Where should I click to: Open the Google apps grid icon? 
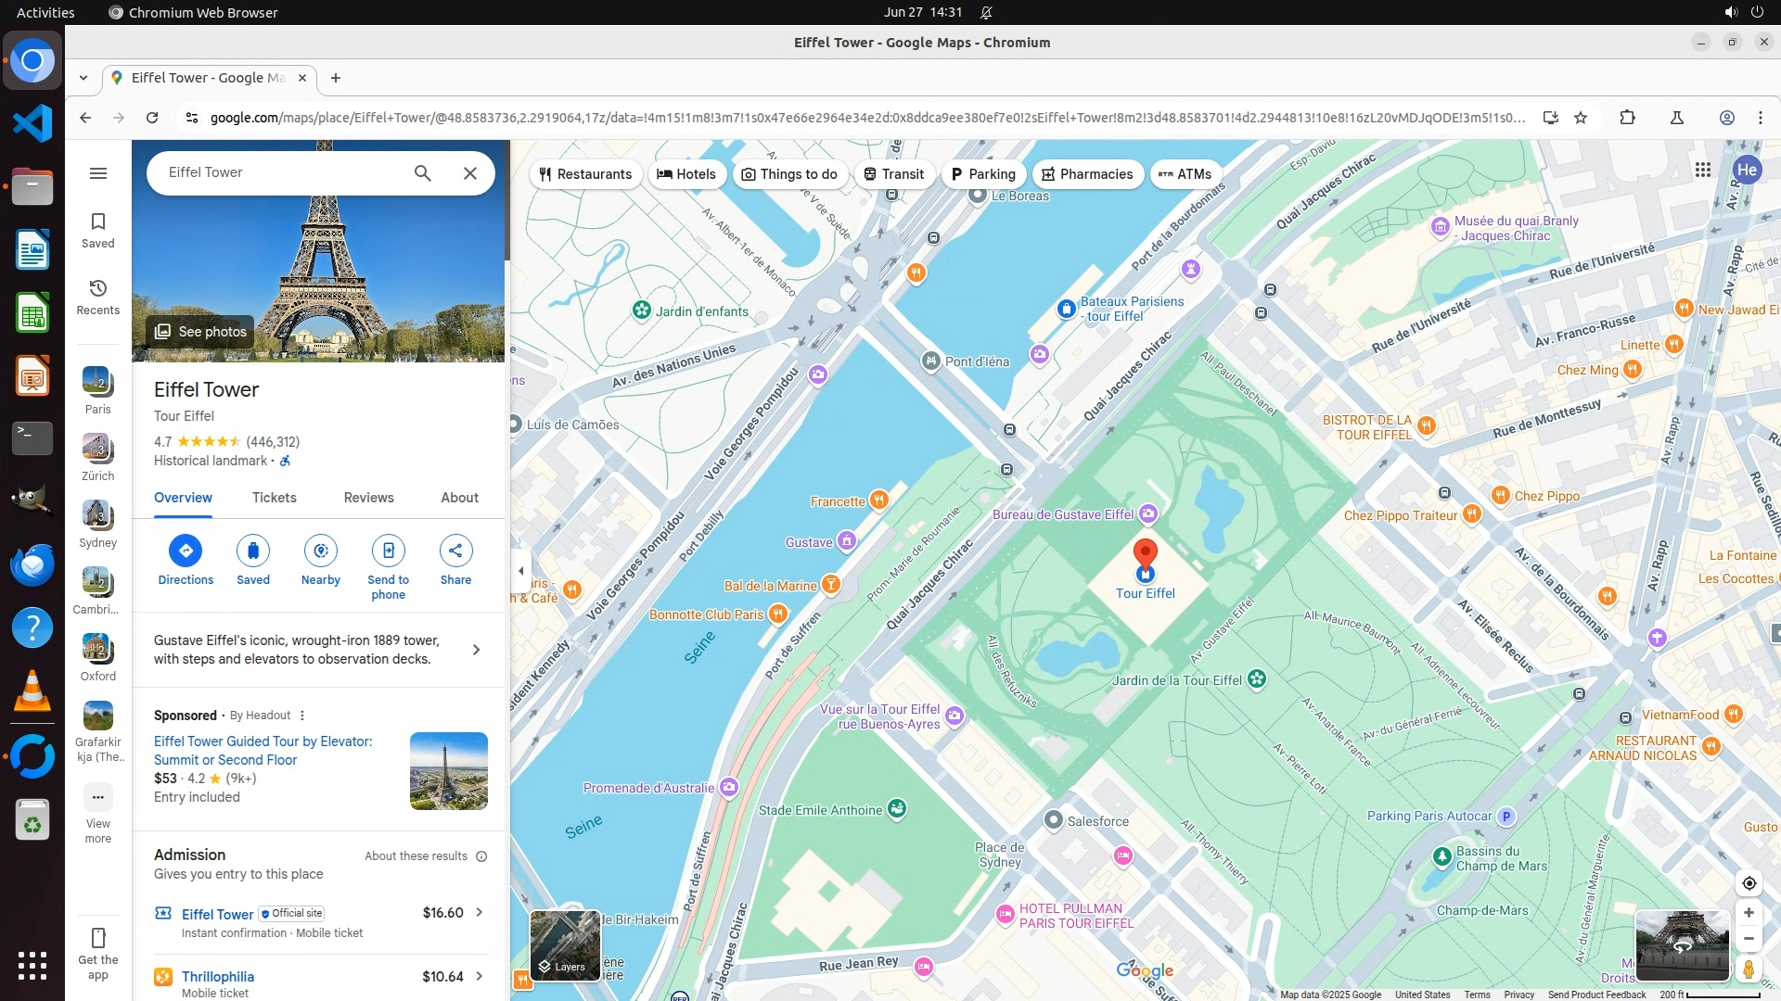pos(1702,170)
